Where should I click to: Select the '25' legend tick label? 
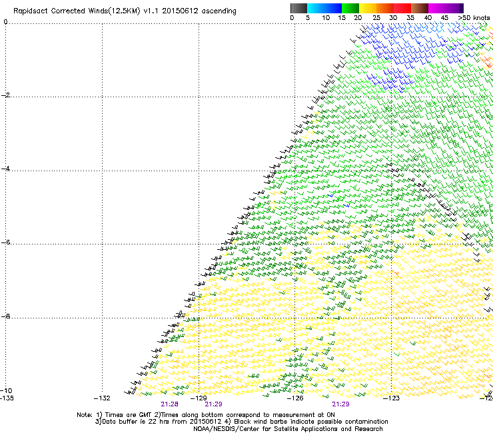(x=376, y=18)
